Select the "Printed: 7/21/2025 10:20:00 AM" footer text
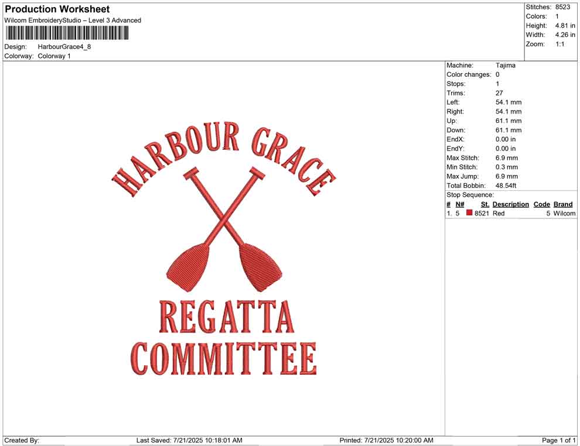This screenshot has height=446, width=580. [x=386, y=440]
